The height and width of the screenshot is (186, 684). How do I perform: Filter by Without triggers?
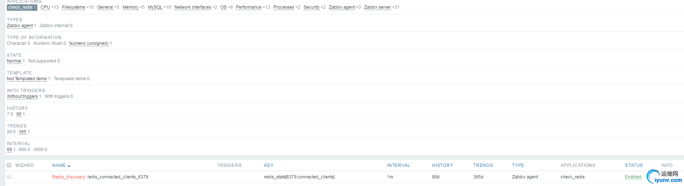[x=22, y=96]
